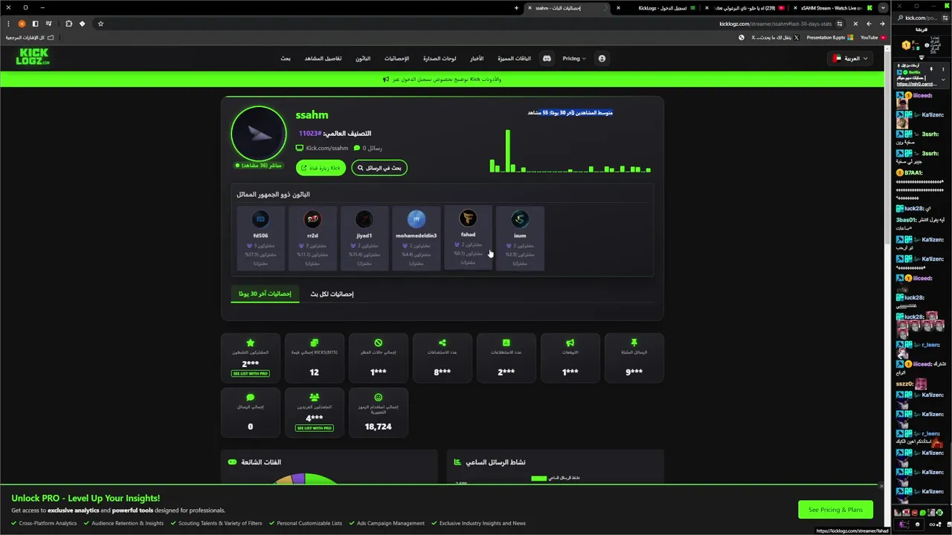Open similar streamer jiyad1 card

coord(364,238)
